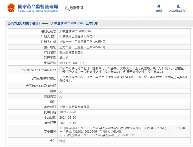Click the model spec MO-I-Y、MO-II-Y cell
This screenshot has width=193, height=147.
click(x=72, y=63)
